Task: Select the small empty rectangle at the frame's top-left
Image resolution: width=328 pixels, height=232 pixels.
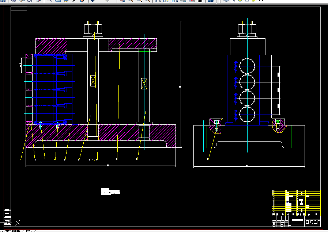Action: point(19,9)
